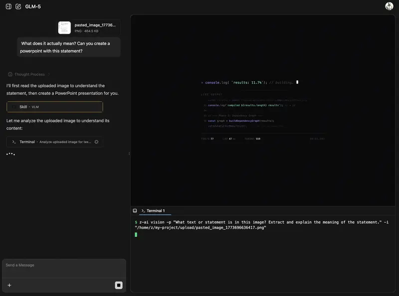The height and width of the screenshot is (296, 399).
Task: Click the loading spinner on the Terminal action
Action: (96, 142)
